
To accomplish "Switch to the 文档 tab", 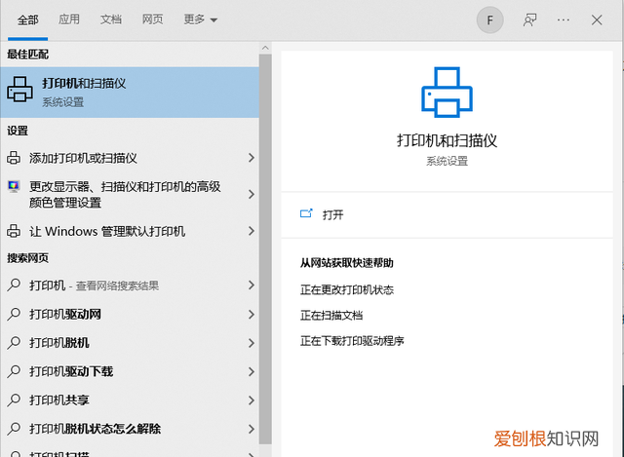I will 110,19.
